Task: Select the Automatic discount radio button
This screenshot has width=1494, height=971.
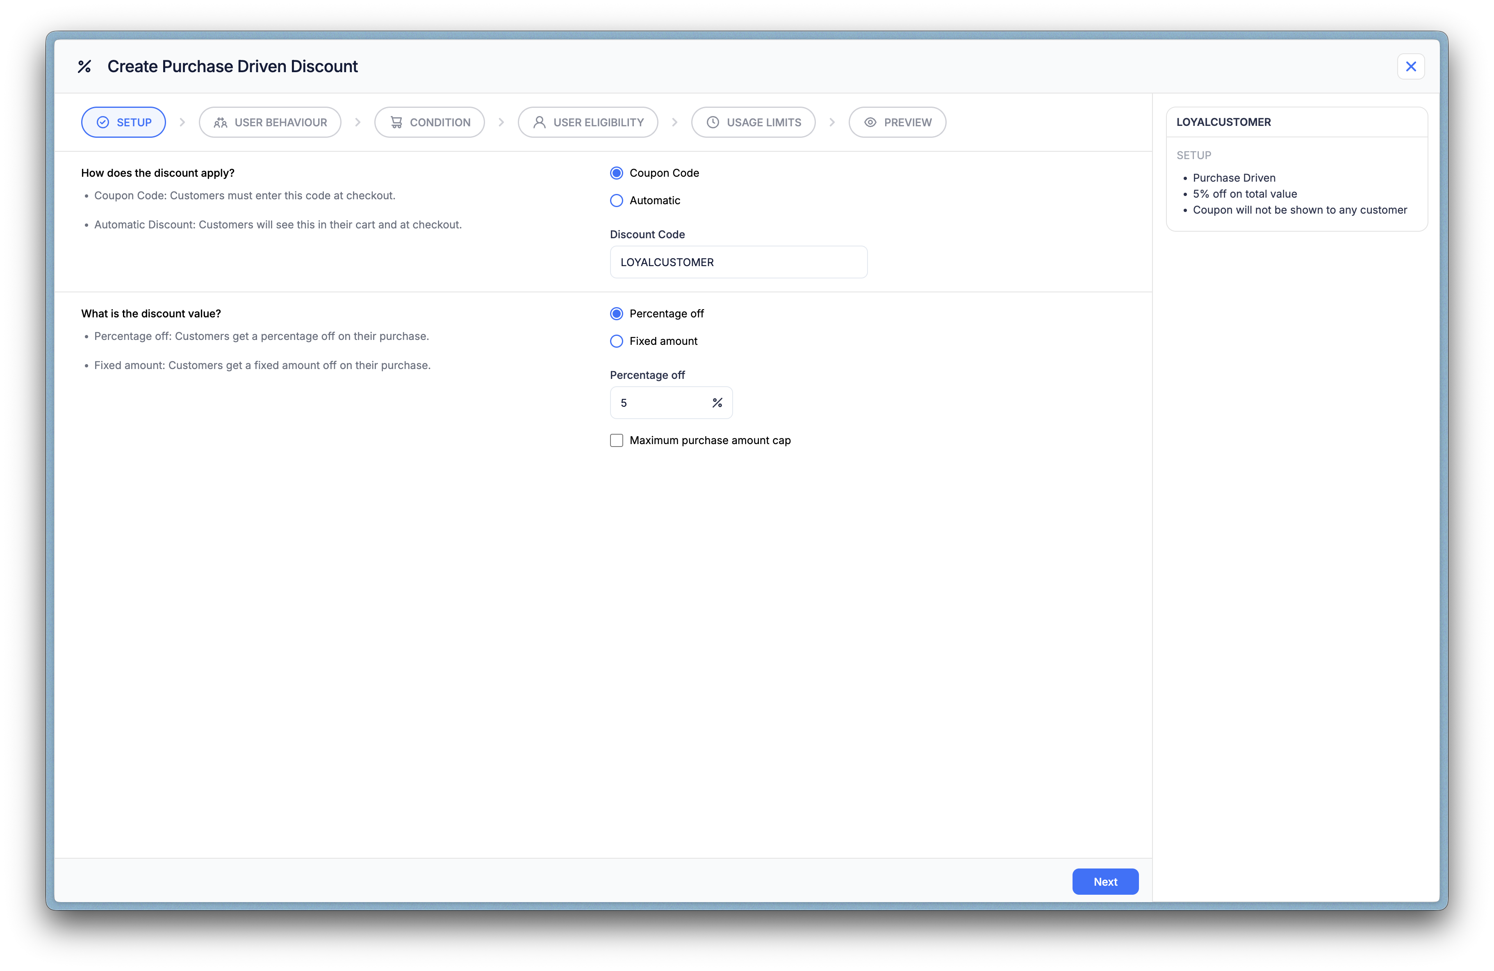Action: tap(617, 200)
